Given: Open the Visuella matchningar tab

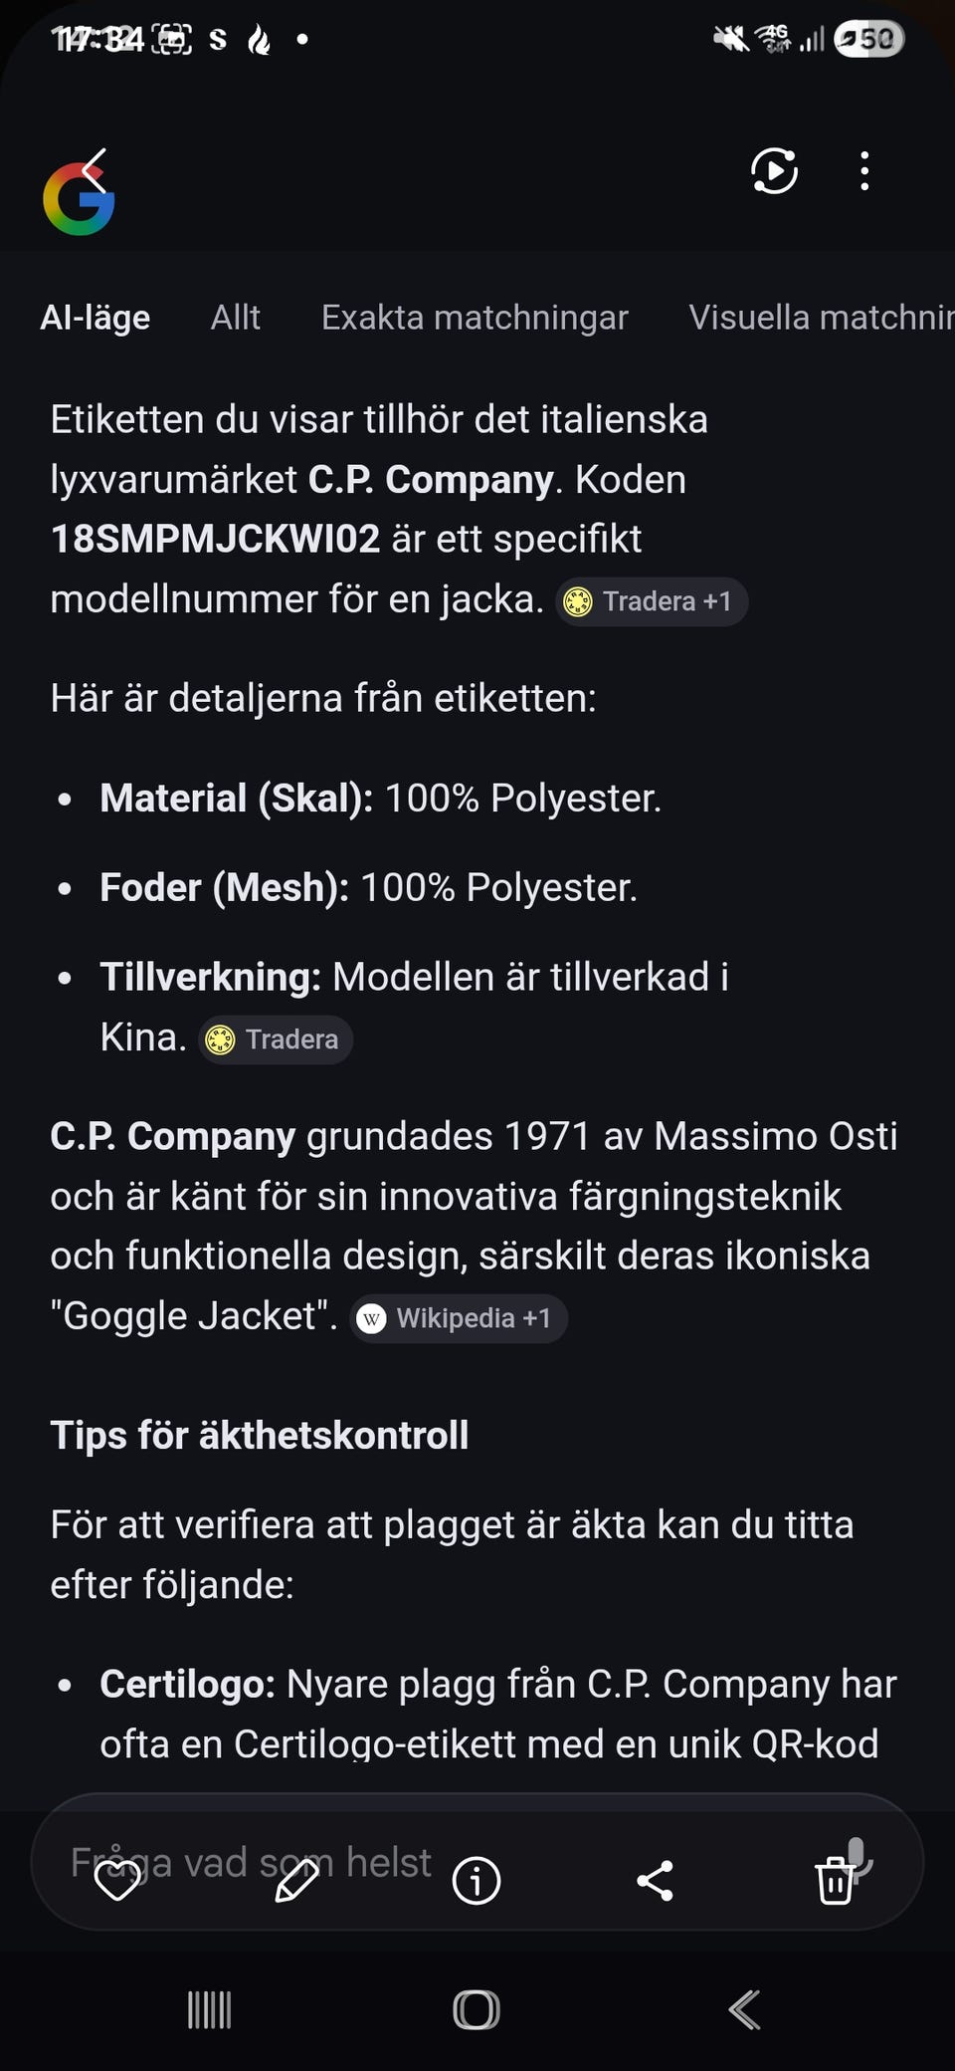Looking at the screenshot, I should 821,318.
